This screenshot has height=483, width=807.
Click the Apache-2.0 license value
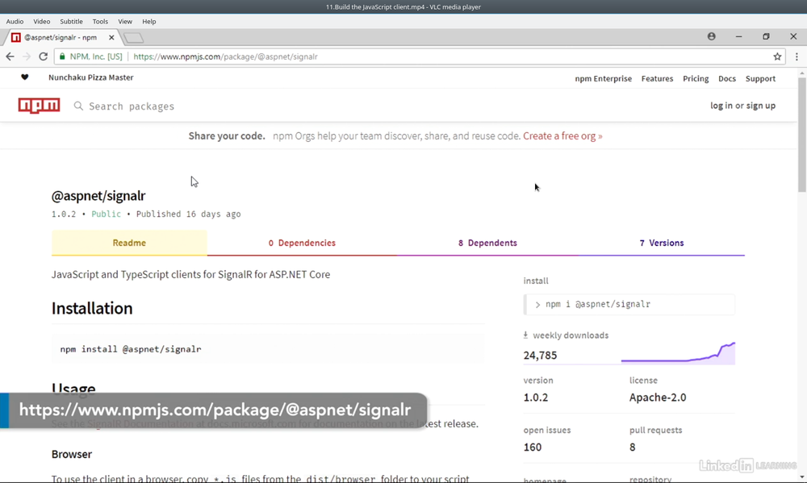657,398
